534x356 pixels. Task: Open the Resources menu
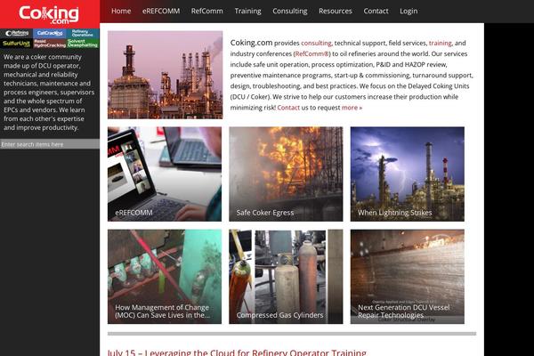point(336,11)
